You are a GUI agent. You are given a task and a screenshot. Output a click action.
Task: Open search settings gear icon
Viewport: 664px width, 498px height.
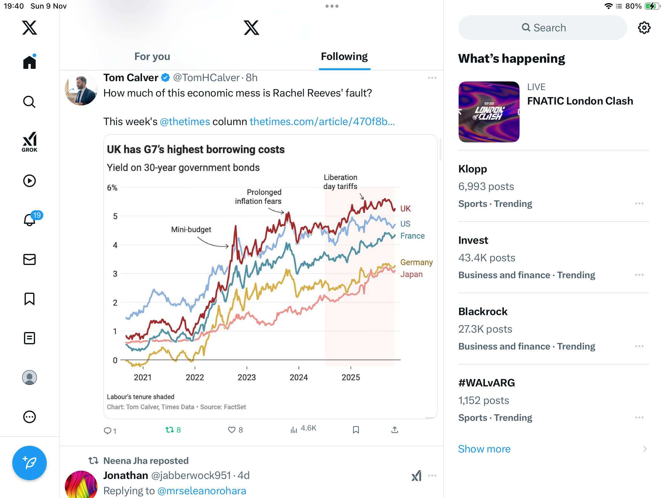(644, 28)
